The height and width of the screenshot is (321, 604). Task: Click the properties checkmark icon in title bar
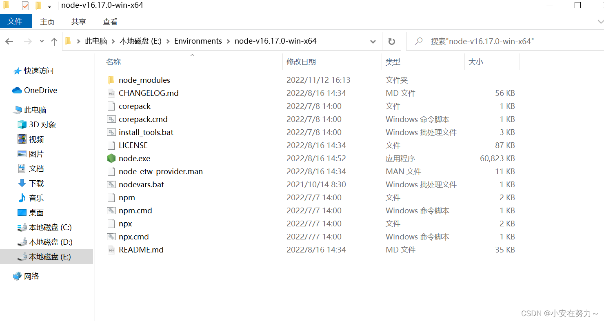pos(25,6)
